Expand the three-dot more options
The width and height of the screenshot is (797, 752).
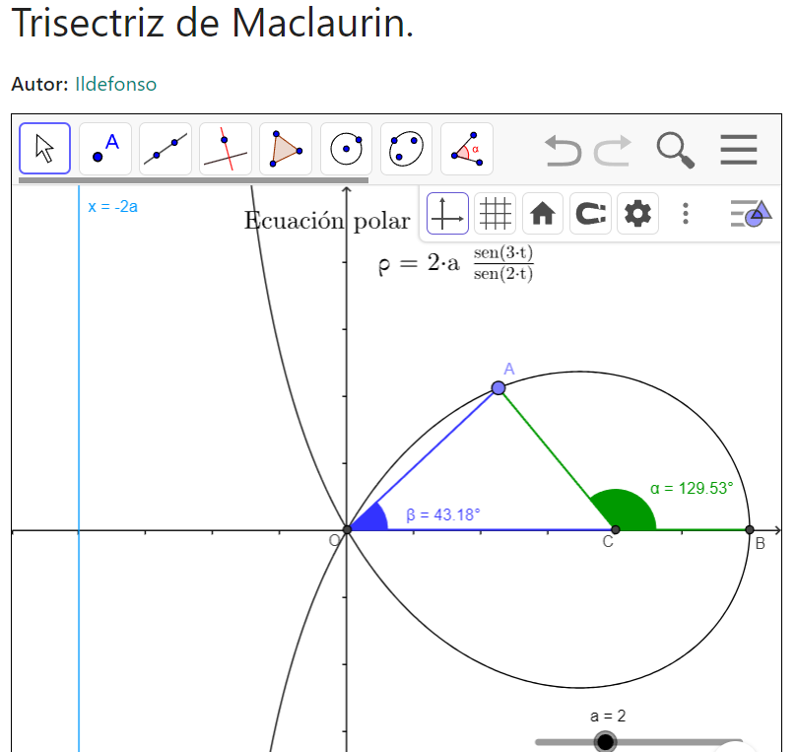[686, 213]
